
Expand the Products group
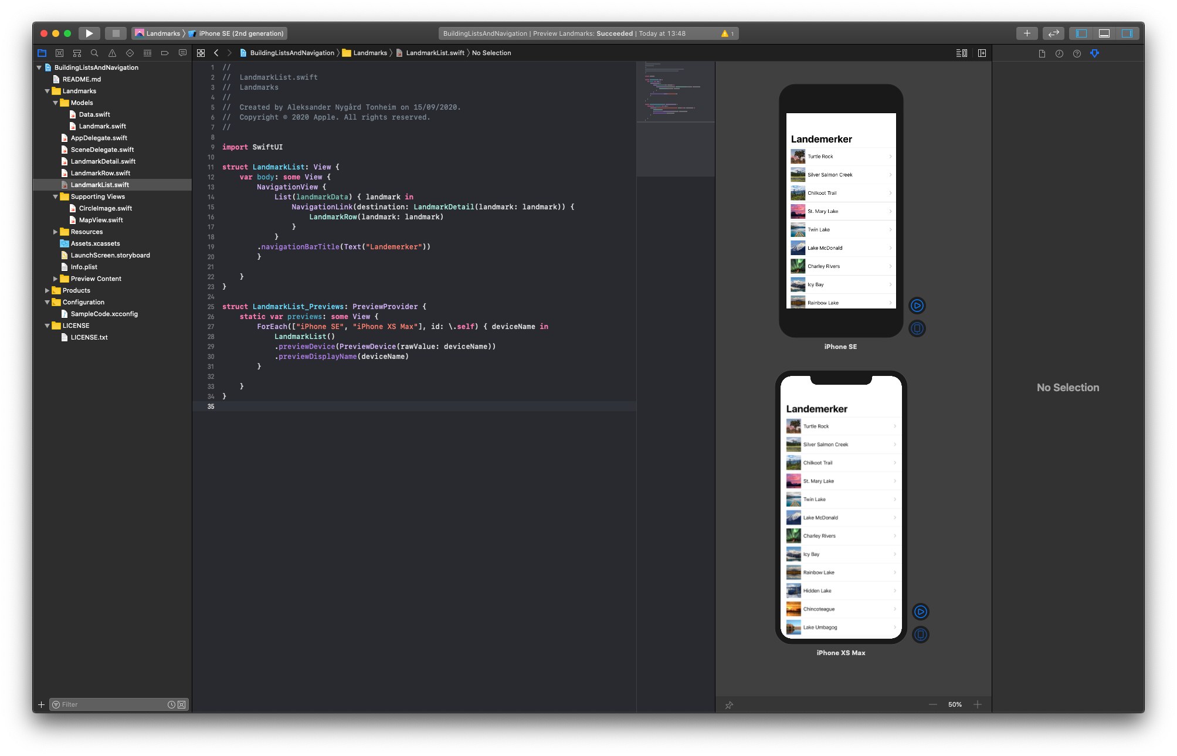click(47, 290)
